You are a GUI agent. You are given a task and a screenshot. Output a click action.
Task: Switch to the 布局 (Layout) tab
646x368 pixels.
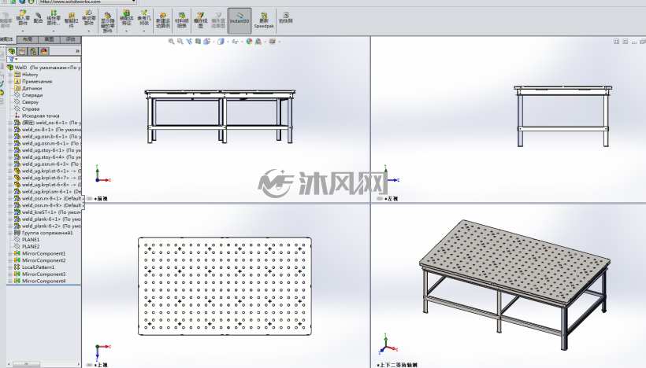[x=28, y=39]
